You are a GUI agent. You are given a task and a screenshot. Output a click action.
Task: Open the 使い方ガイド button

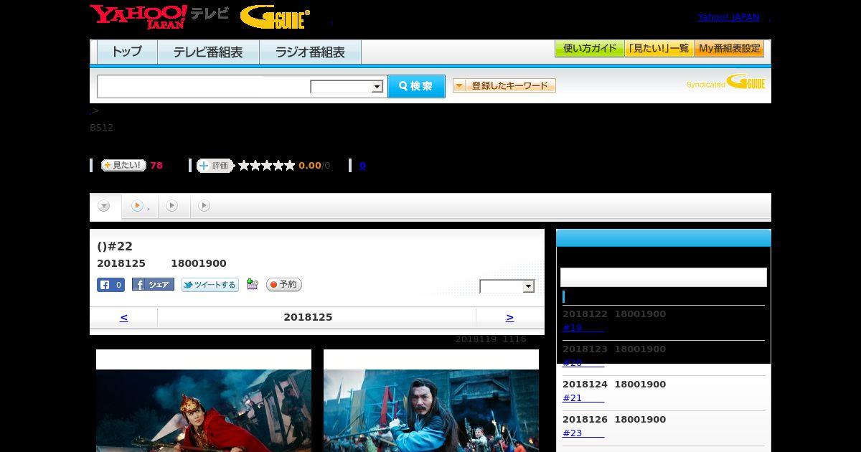click(589, 49)
